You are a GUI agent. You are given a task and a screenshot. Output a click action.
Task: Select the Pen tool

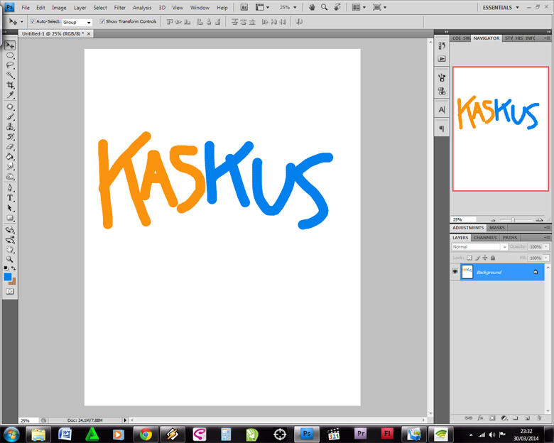pos(10,187)
